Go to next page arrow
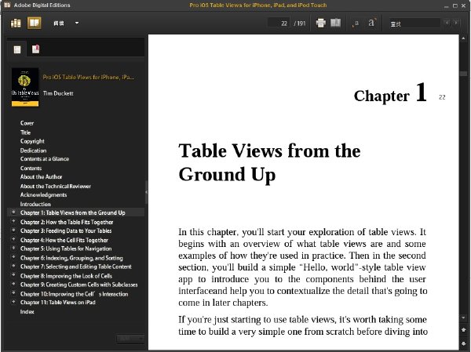The height and width of the screenshot is (352, 471). click(x=463, y=343)
